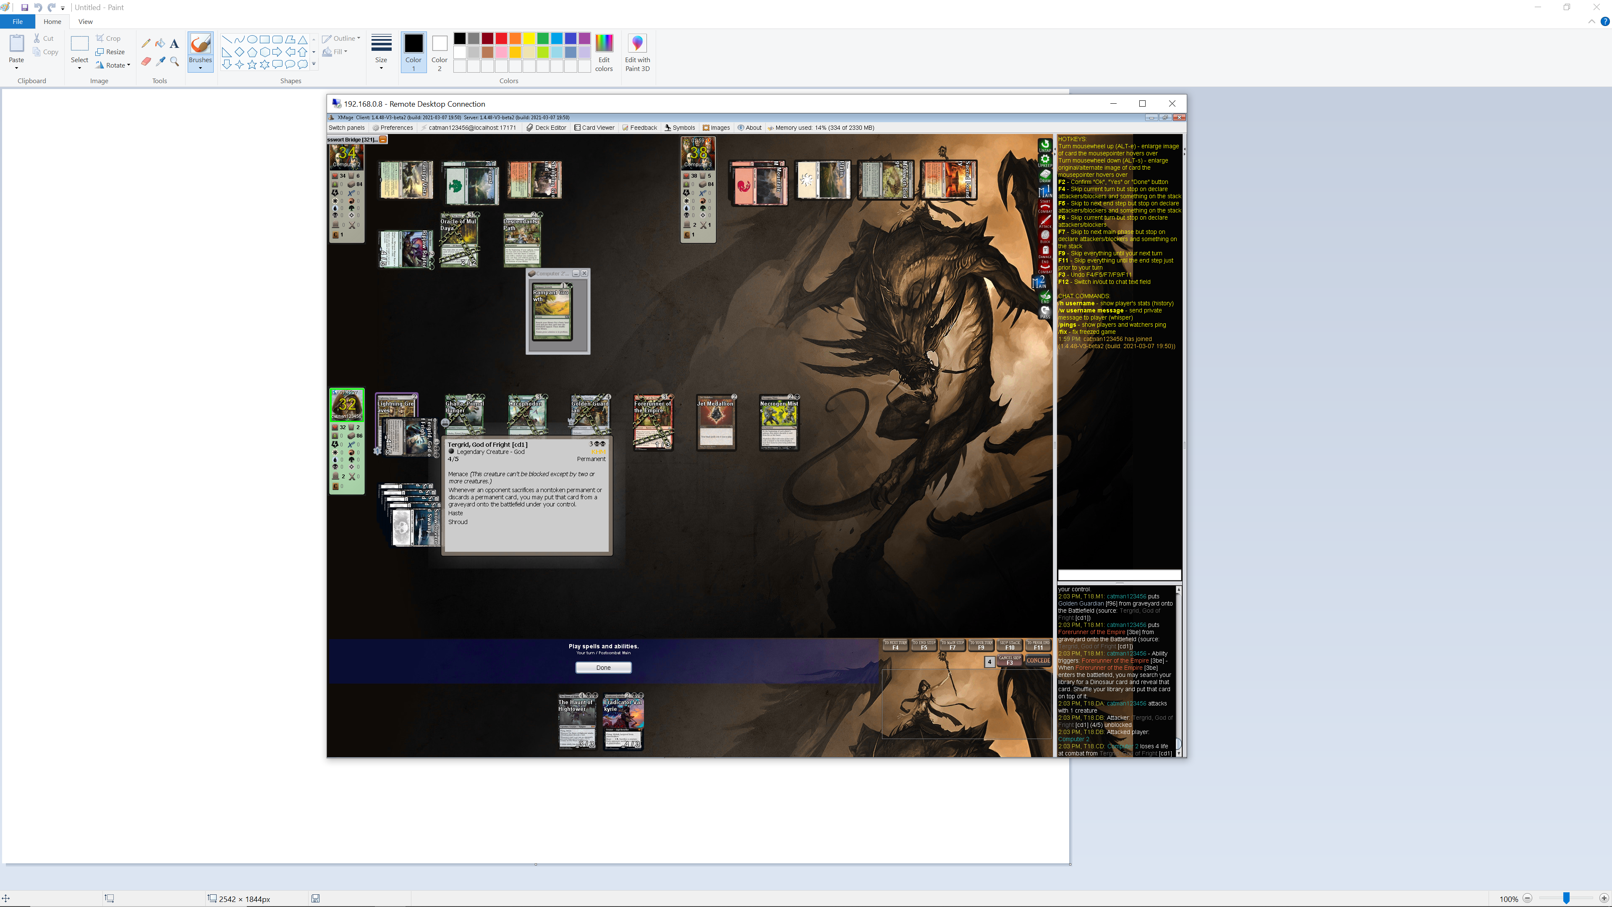1612x907 pixels.
Task: Open the Size line-width dropdown
Action: click(x=381, y=52)
